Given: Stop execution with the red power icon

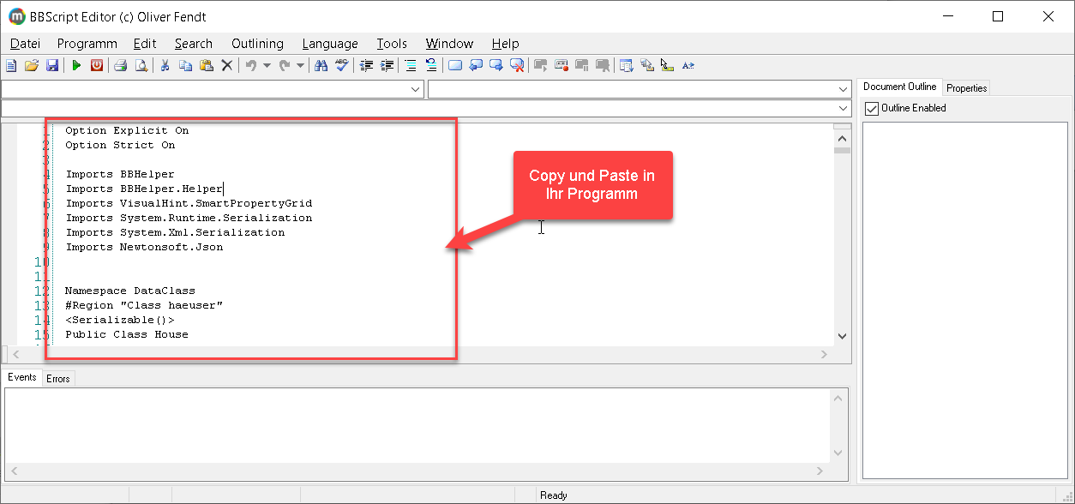Looking at the screenshot, I should pyautogui.click(x=97, y=65).
